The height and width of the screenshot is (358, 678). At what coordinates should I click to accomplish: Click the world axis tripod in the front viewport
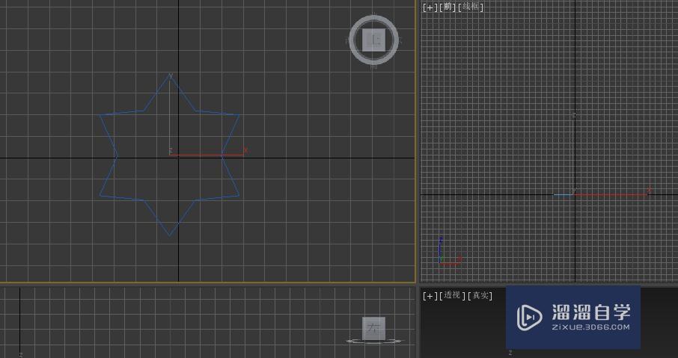450,252
